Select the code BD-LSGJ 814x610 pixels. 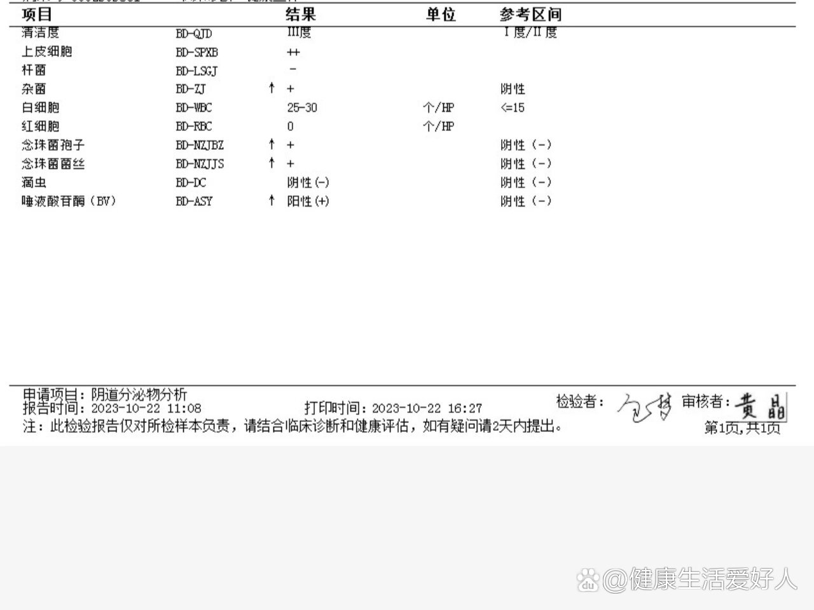click(x=197, y=71)
